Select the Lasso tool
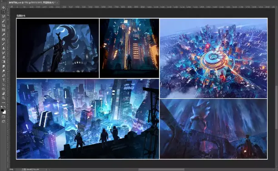This screenshot has height=171, width=278. [x=3, y=16]
